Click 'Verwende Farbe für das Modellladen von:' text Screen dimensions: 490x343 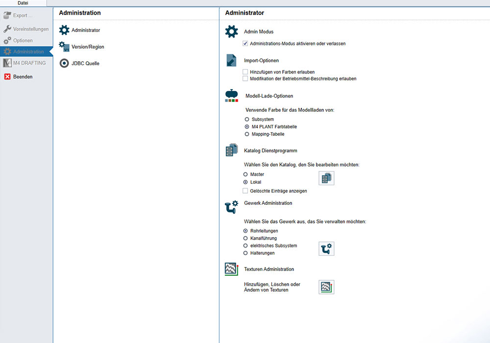(x=290, y=110)
